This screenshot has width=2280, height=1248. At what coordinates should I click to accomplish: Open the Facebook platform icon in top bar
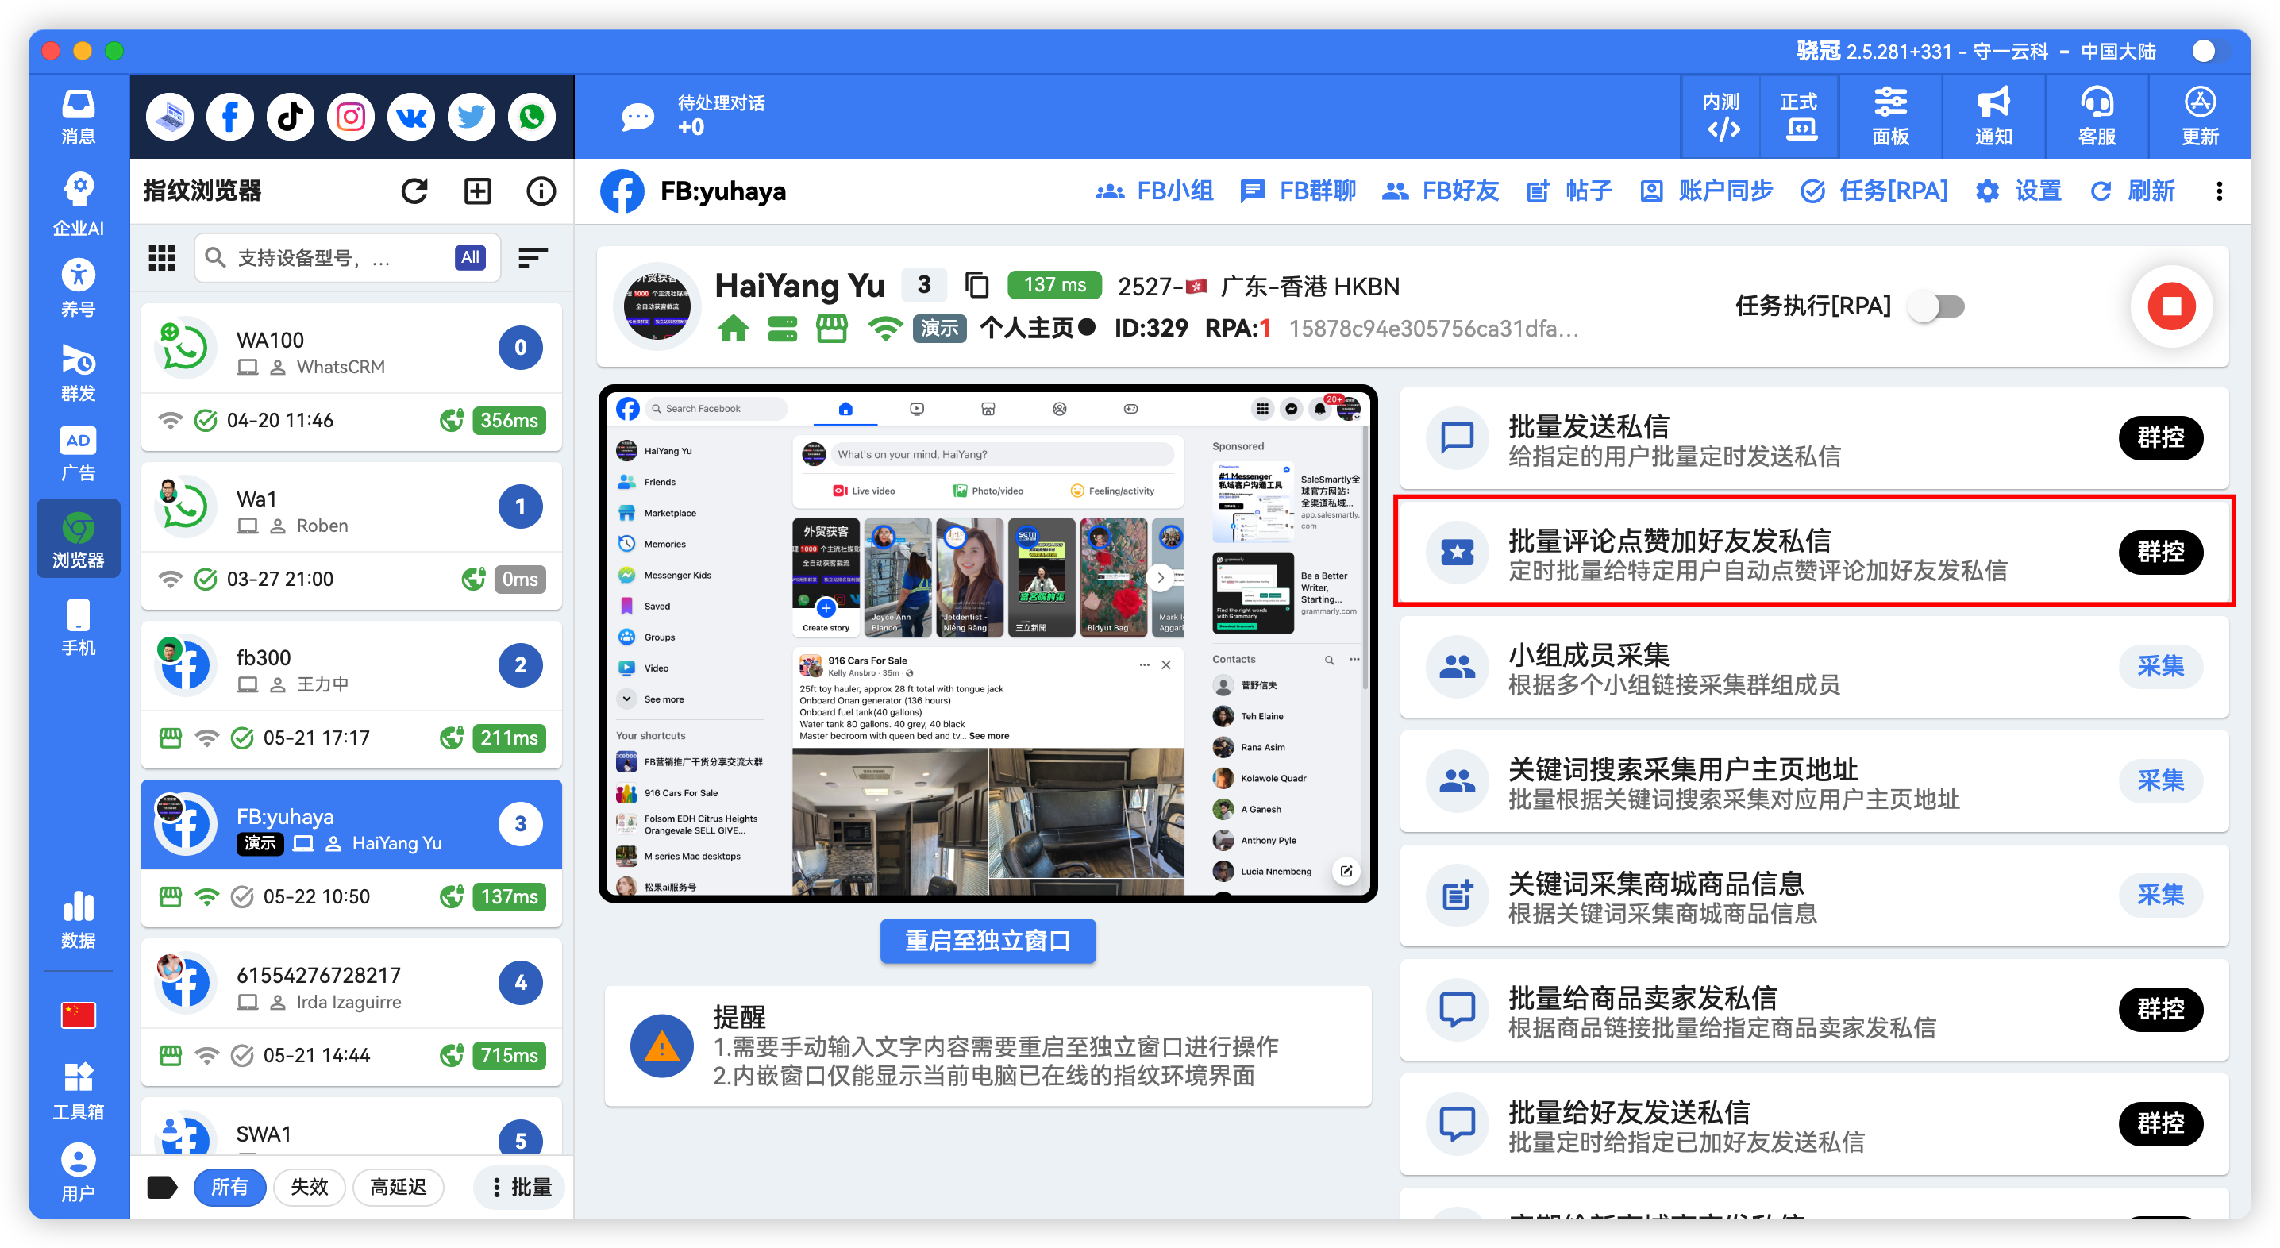pos(229,116)
